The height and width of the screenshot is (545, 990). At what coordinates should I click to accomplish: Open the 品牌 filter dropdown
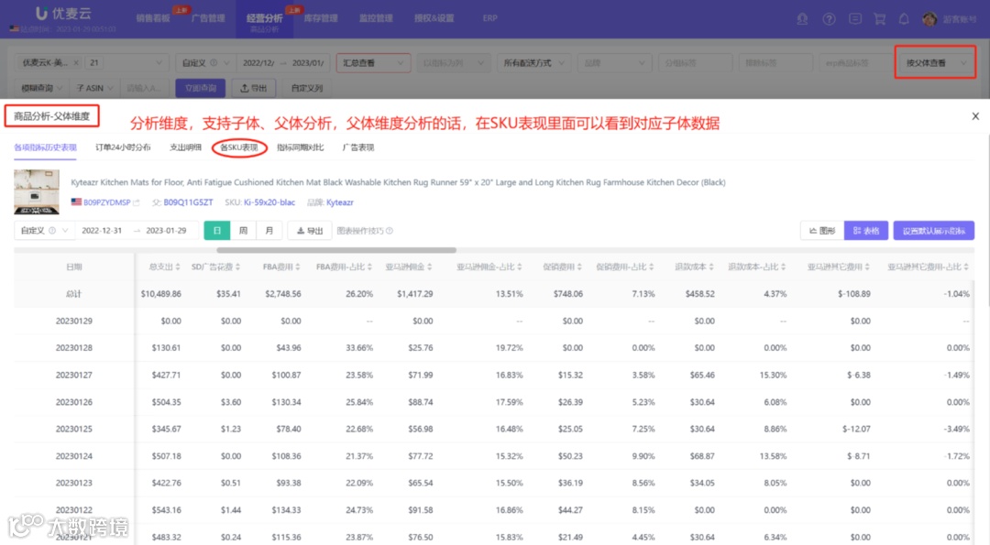[613, 63]
